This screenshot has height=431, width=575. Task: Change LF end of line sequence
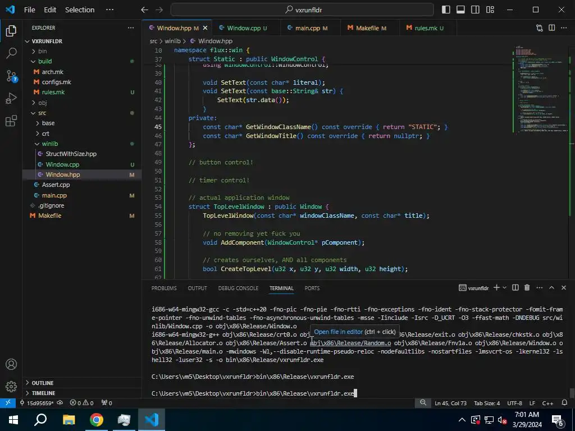(x=532, y=403)
